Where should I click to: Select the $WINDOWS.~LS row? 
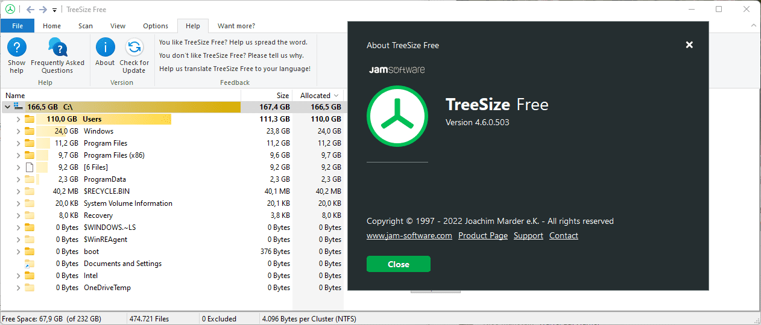(172, 227)
